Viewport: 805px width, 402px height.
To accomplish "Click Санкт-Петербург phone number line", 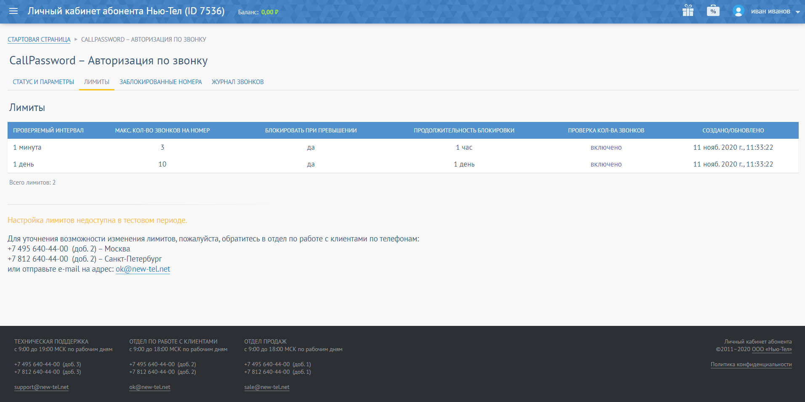I will (85, 259).
